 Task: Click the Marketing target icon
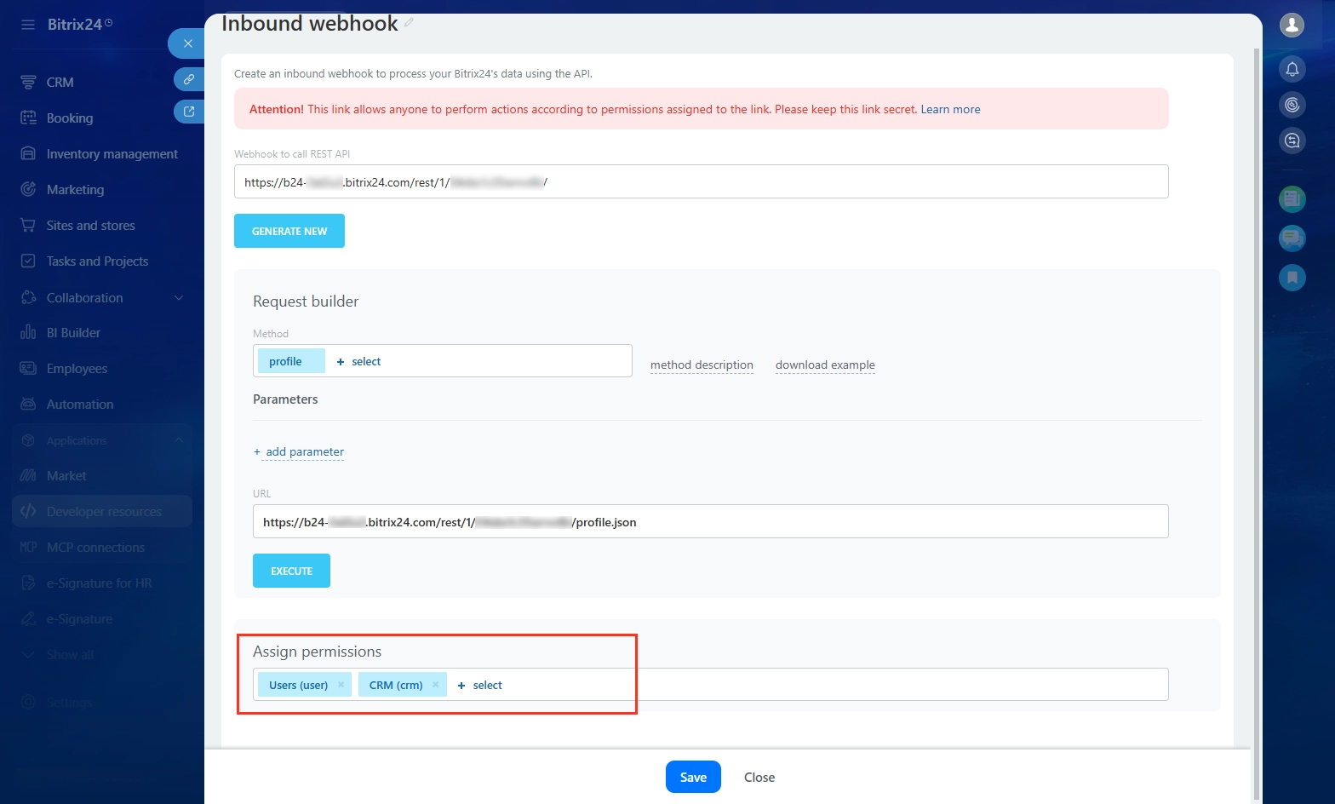(28, 189)
